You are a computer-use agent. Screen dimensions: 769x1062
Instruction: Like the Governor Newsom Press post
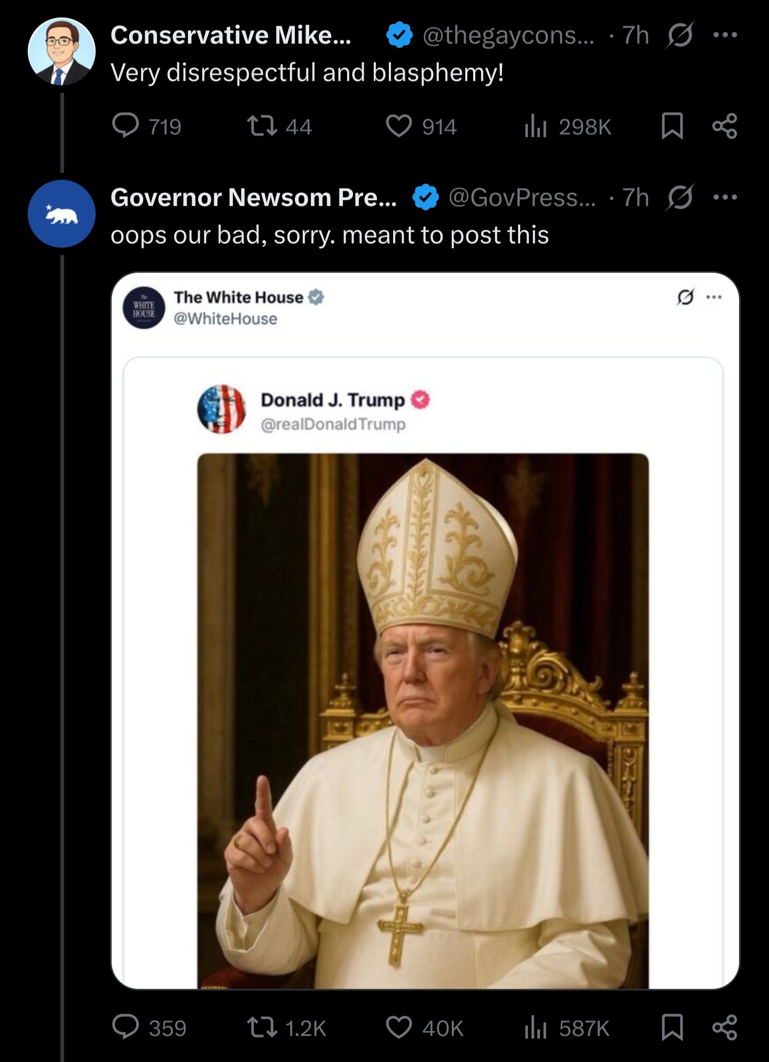coord(399,1027)
